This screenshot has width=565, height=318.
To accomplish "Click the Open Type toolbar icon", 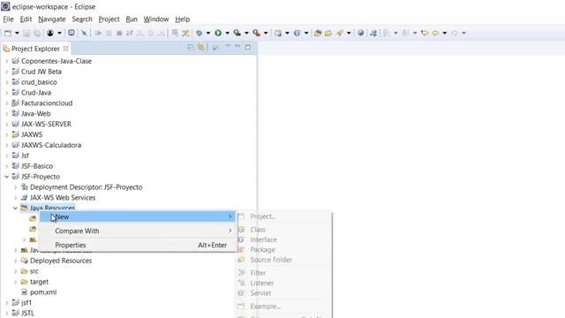I will 318,33.
